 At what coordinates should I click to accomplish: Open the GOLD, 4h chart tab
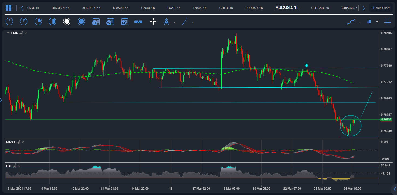coord(226,8)
